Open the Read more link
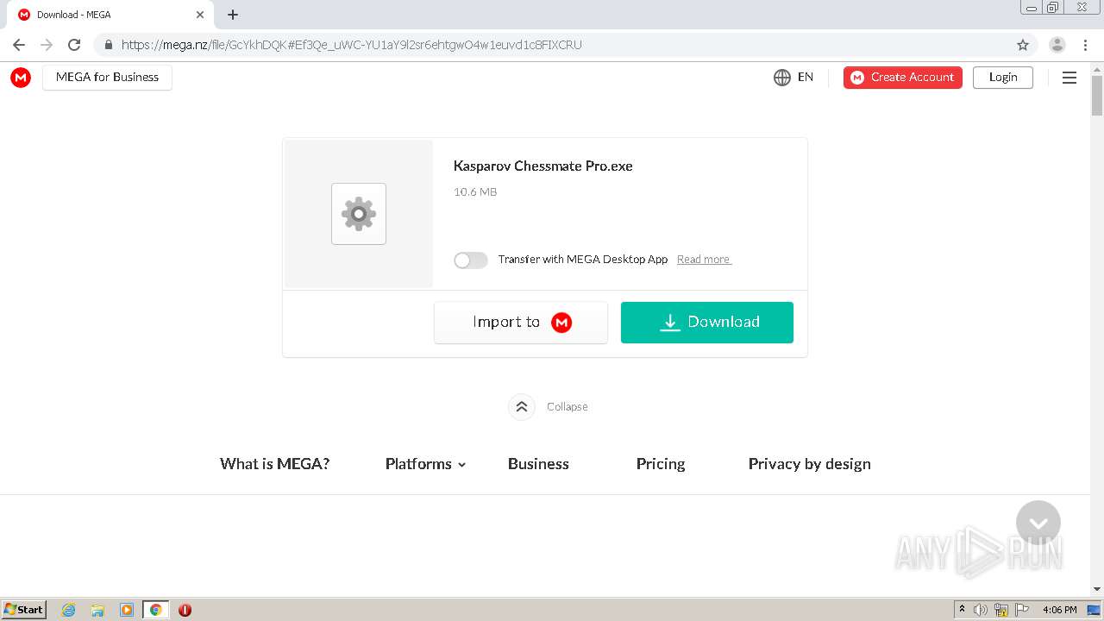Viewport: 1104px width, 621px height. click(704, 260)
